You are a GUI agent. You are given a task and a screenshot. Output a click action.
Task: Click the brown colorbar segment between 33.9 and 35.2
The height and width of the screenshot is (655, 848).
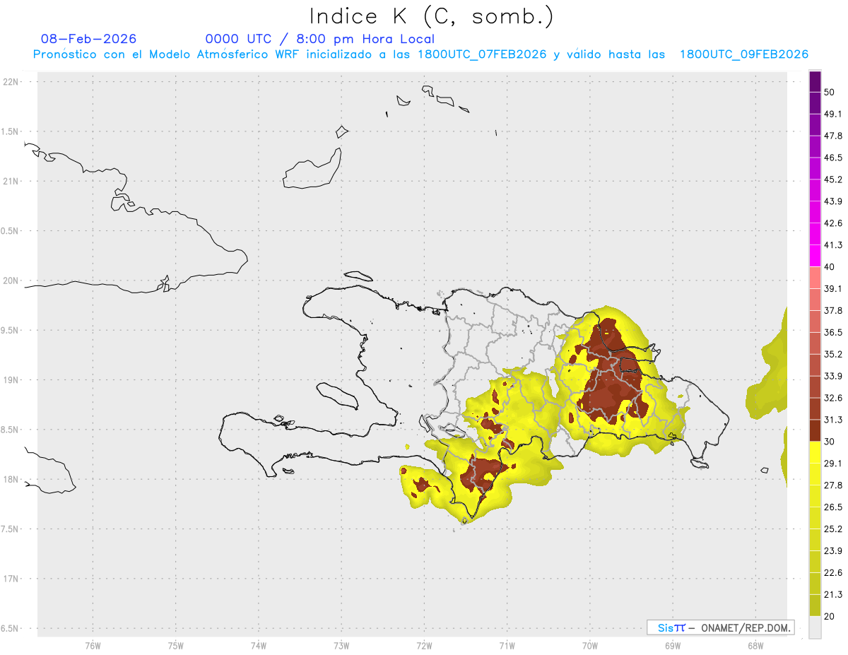(815, 365)
